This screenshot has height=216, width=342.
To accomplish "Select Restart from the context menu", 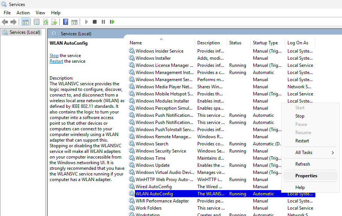I will [x=302, y=141].
